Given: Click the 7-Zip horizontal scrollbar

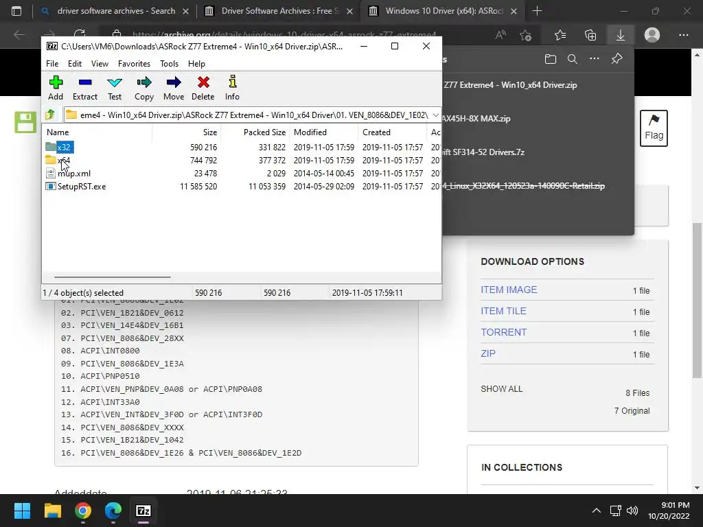Looking at the screenshot, I should pos(113,277).
